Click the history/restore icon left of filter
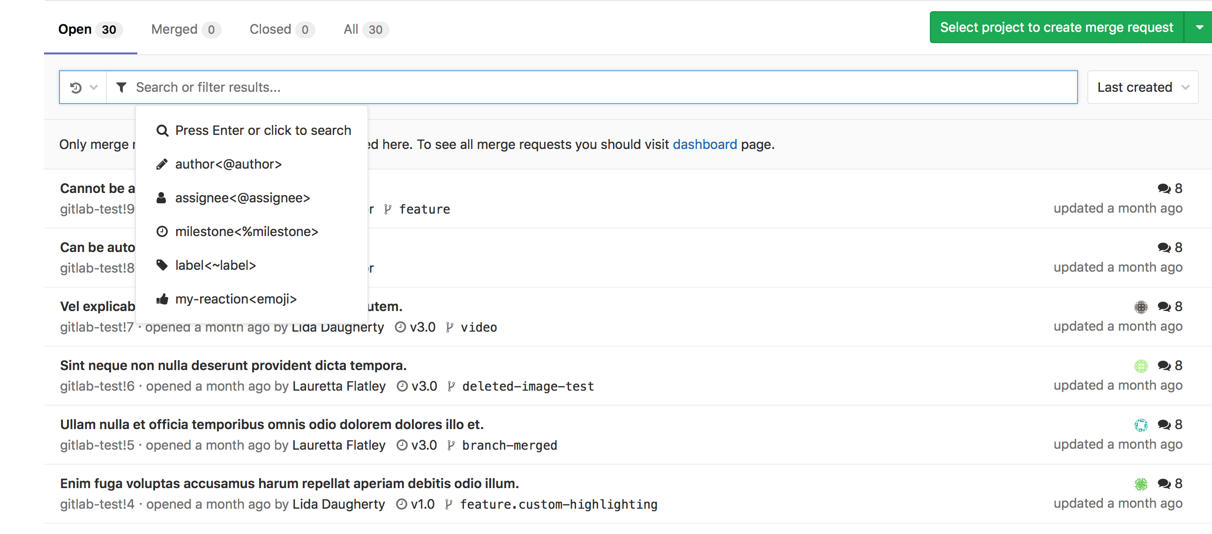Image resolution: width=1212 pixels, height=534 pixels. pos(74,87)
